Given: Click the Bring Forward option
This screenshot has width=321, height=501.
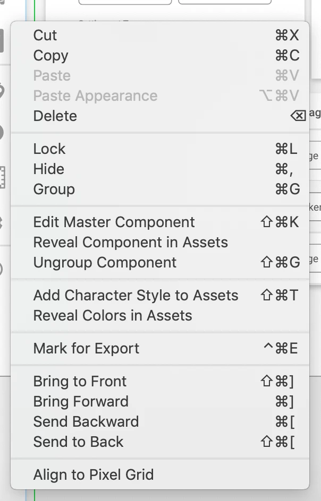Looking at the screenshot, I should click(x=81, y=402).
